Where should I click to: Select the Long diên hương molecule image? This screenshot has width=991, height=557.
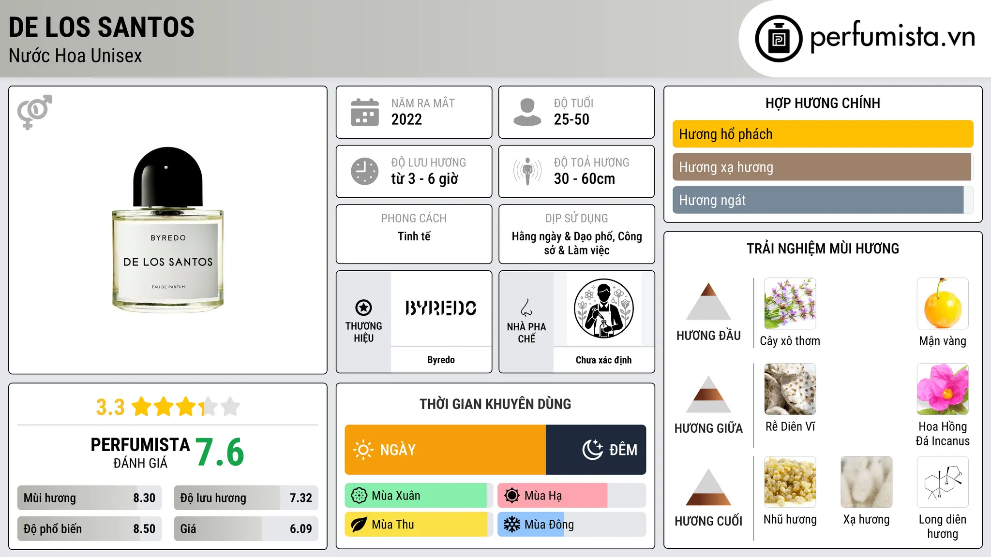click(943, 482)
